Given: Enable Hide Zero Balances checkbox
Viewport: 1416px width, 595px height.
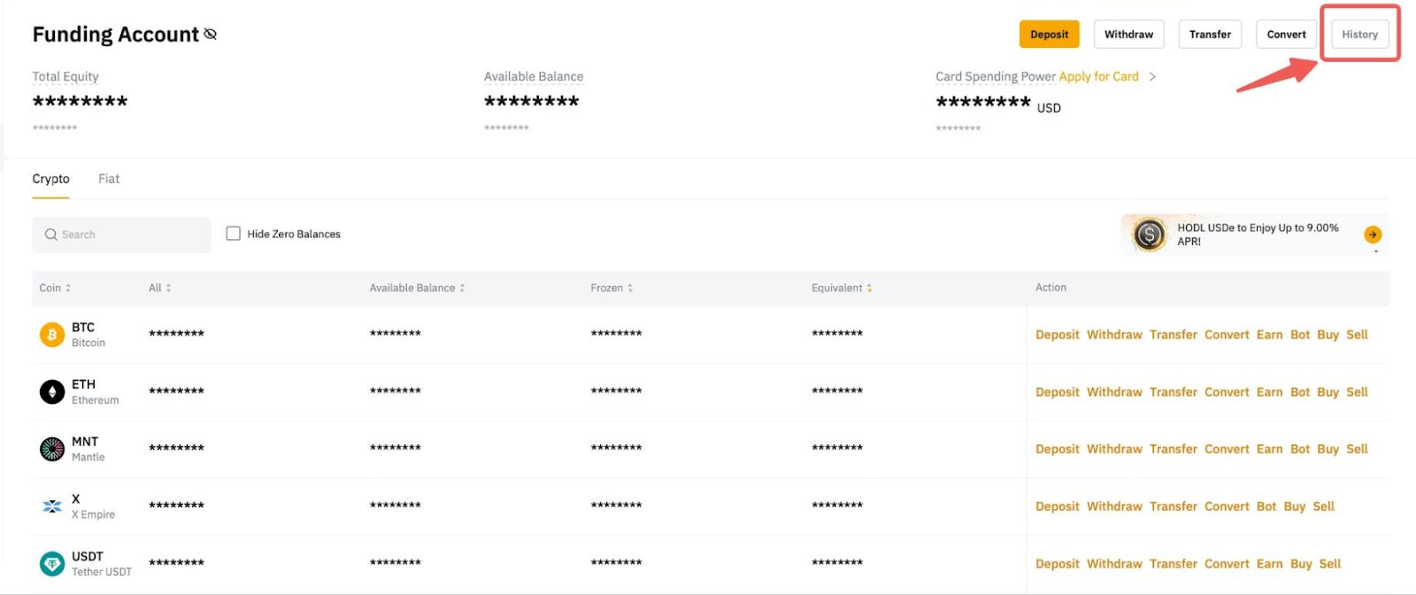Looking at the screenshot, I should [x=234, y=234].
